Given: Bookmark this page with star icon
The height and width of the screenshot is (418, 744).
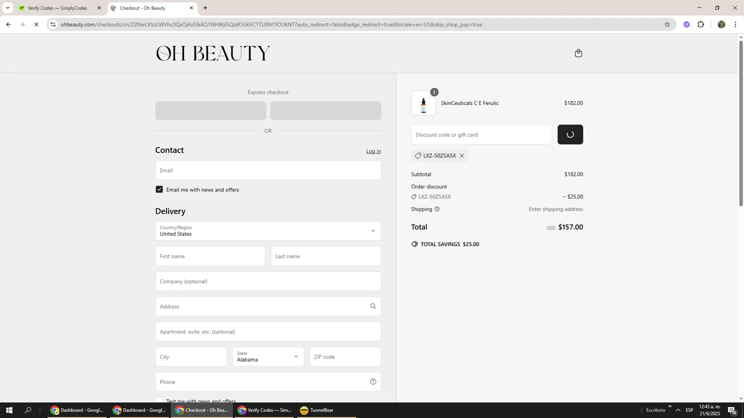Looking at the screenshot, I should click(667, 24).
